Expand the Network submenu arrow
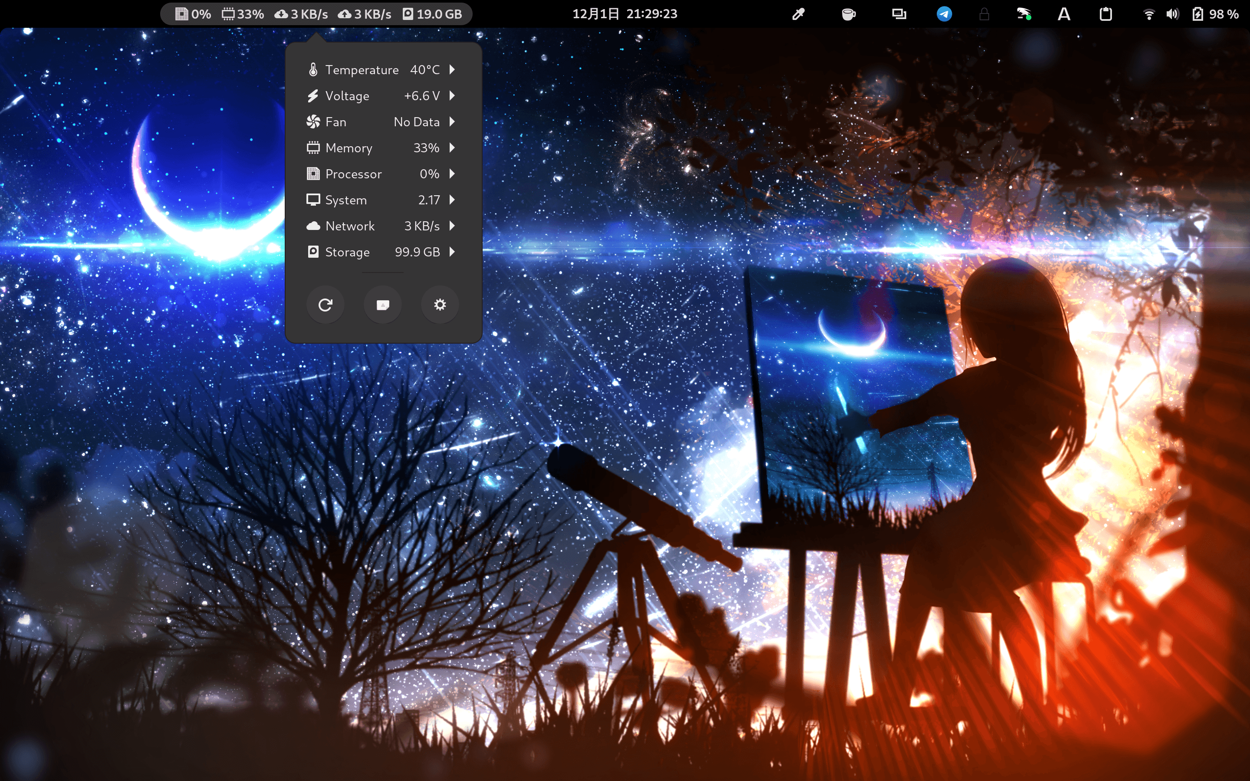The height and width of the screenshot is (781, 1250). click(452, 226)
